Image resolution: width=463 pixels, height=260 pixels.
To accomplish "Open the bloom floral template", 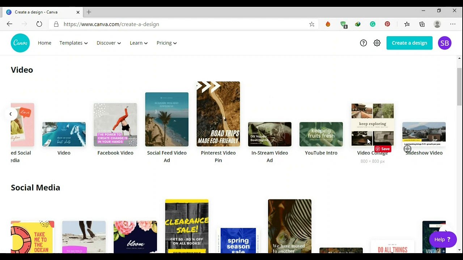I will (135, 237).
